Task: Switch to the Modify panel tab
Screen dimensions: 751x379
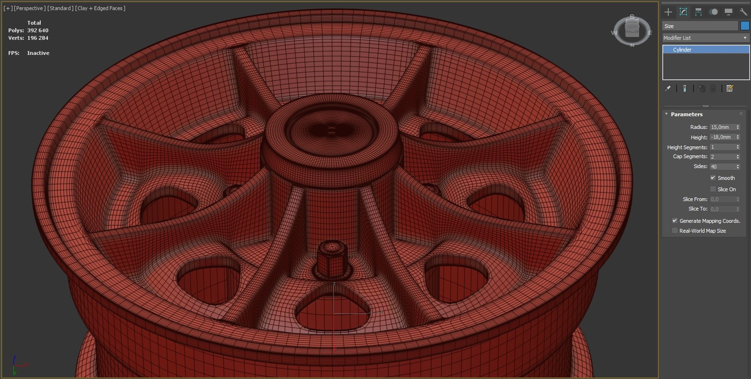Action: [683, 12]
